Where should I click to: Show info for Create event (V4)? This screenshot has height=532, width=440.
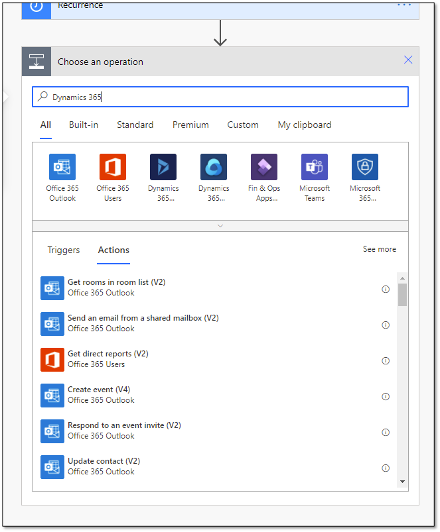click(x=386, y=396)
